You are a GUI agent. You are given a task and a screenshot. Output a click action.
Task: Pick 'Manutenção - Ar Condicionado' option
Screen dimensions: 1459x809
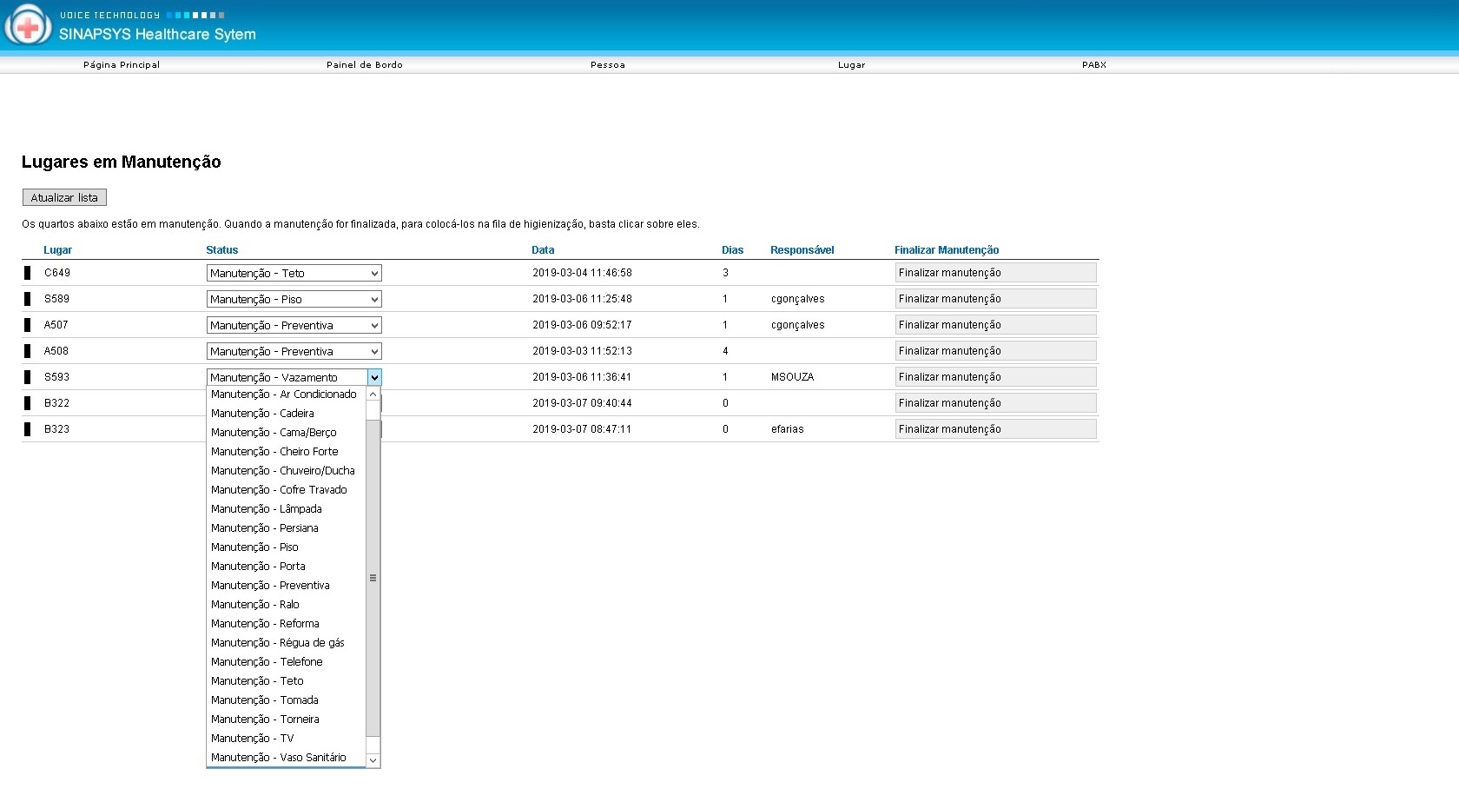tap(283, 395)
